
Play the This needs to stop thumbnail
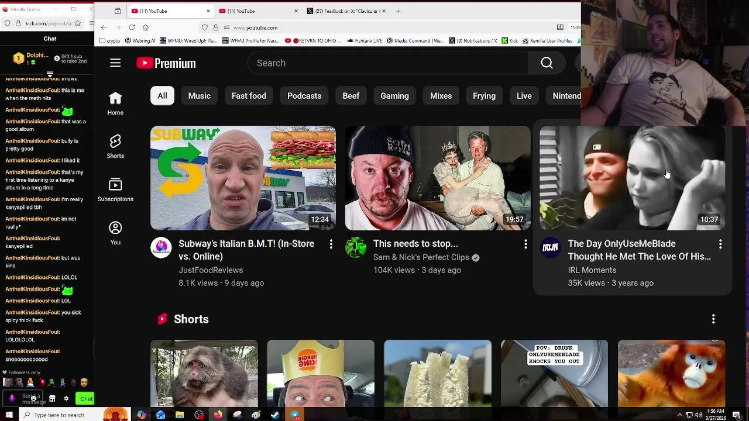438,178
